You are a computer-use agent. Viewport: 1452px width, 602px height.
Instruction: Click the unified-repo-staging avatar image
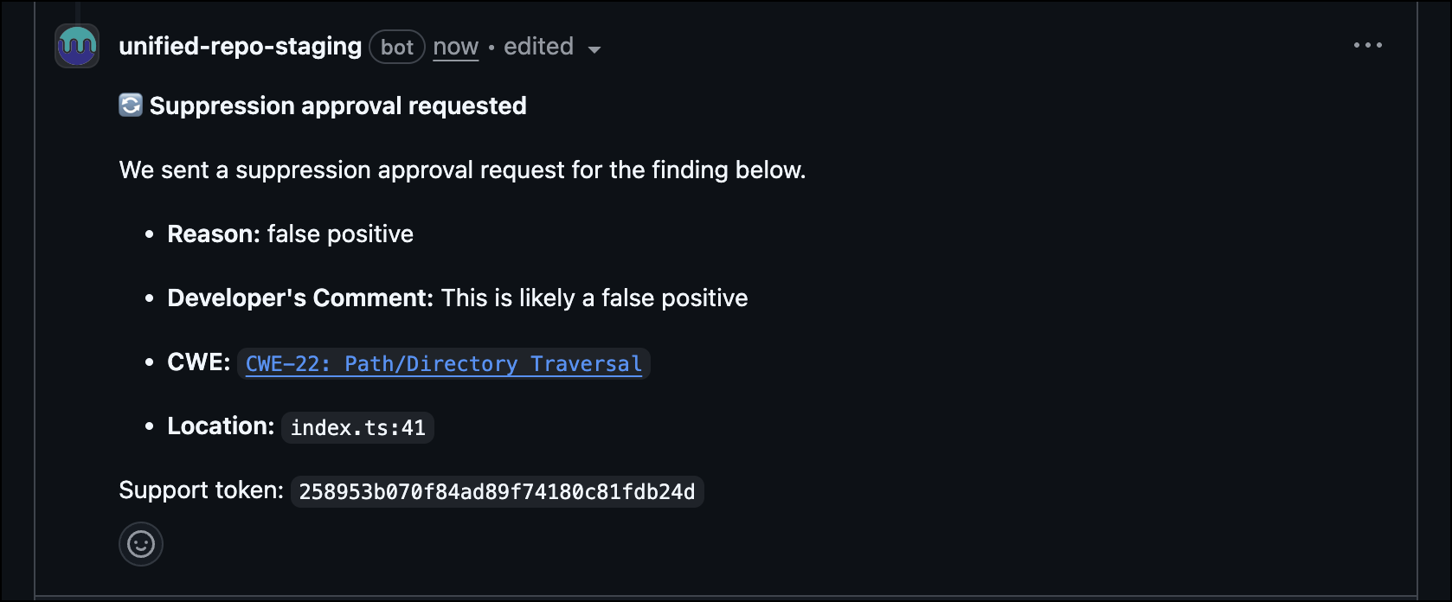(77, 46)
